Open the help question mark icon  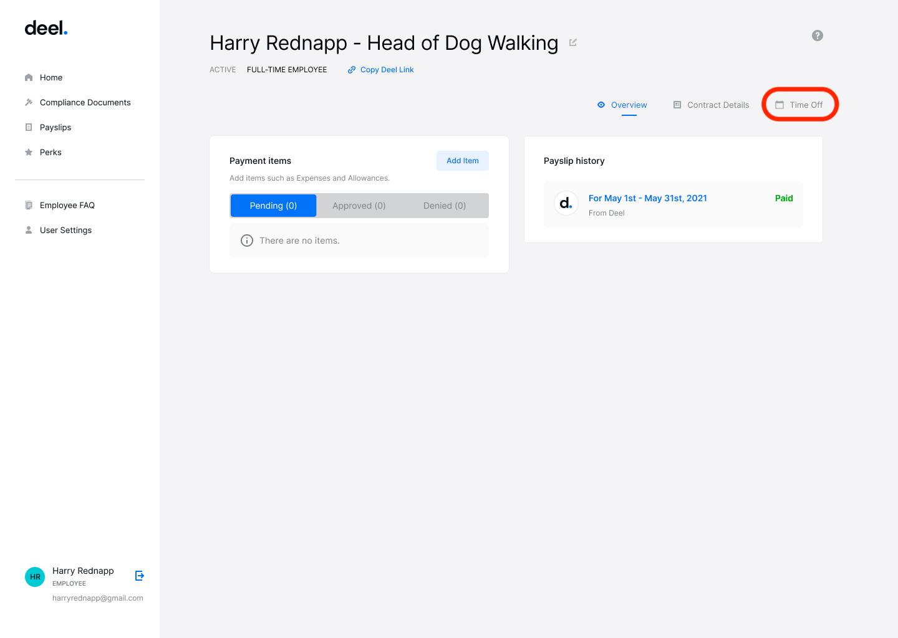[818, 36]
